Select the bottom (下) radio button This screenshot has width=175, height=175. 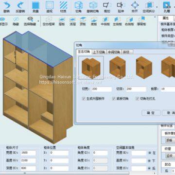tap(149, 160)
